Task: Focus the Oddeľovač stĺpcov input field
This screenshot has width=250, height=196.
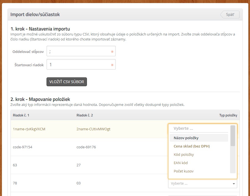Action: [x=81, y=51]
